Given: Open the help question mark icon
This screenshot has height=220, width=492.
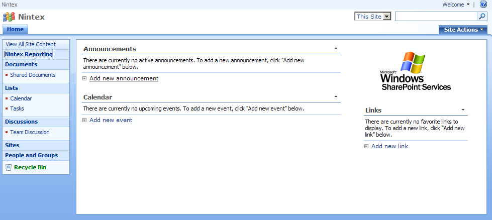Looking at the screenshot, I should [483, 5].
